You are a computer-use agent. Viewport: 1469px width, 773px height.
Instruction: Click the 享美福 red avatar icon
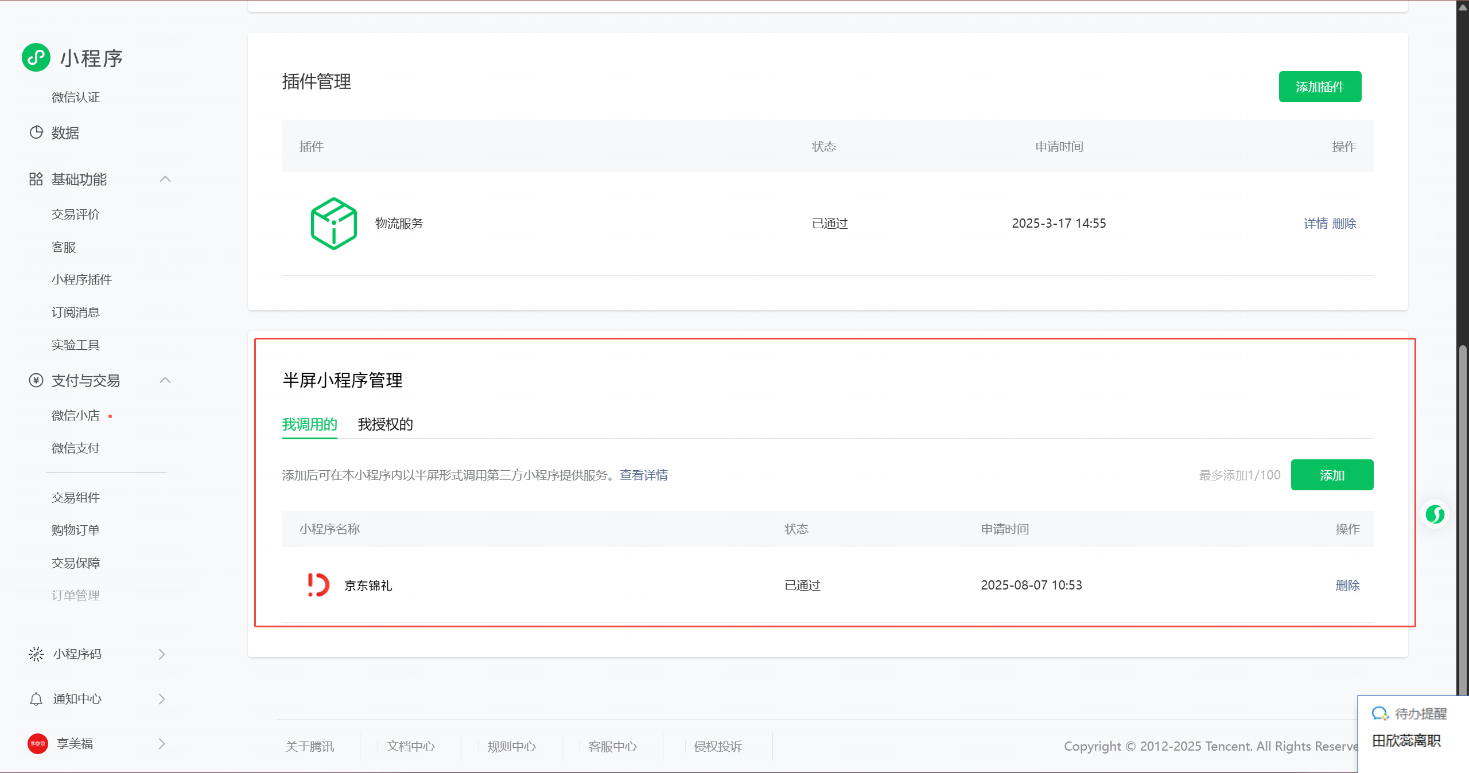[x=38, y=744]
